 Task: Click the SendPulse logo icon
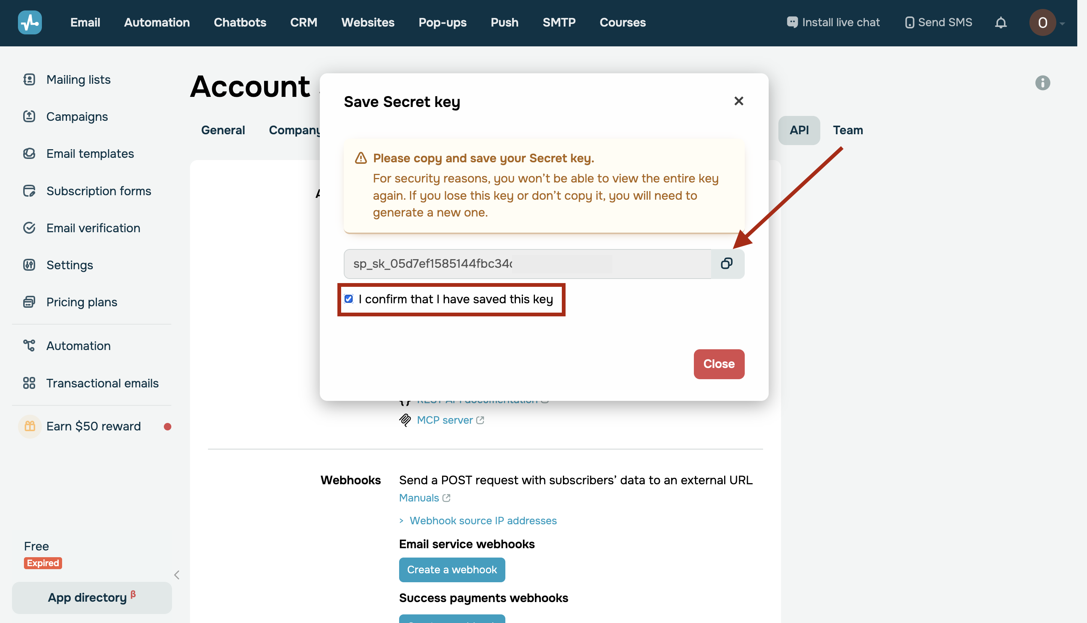click(x=30, y=22)
